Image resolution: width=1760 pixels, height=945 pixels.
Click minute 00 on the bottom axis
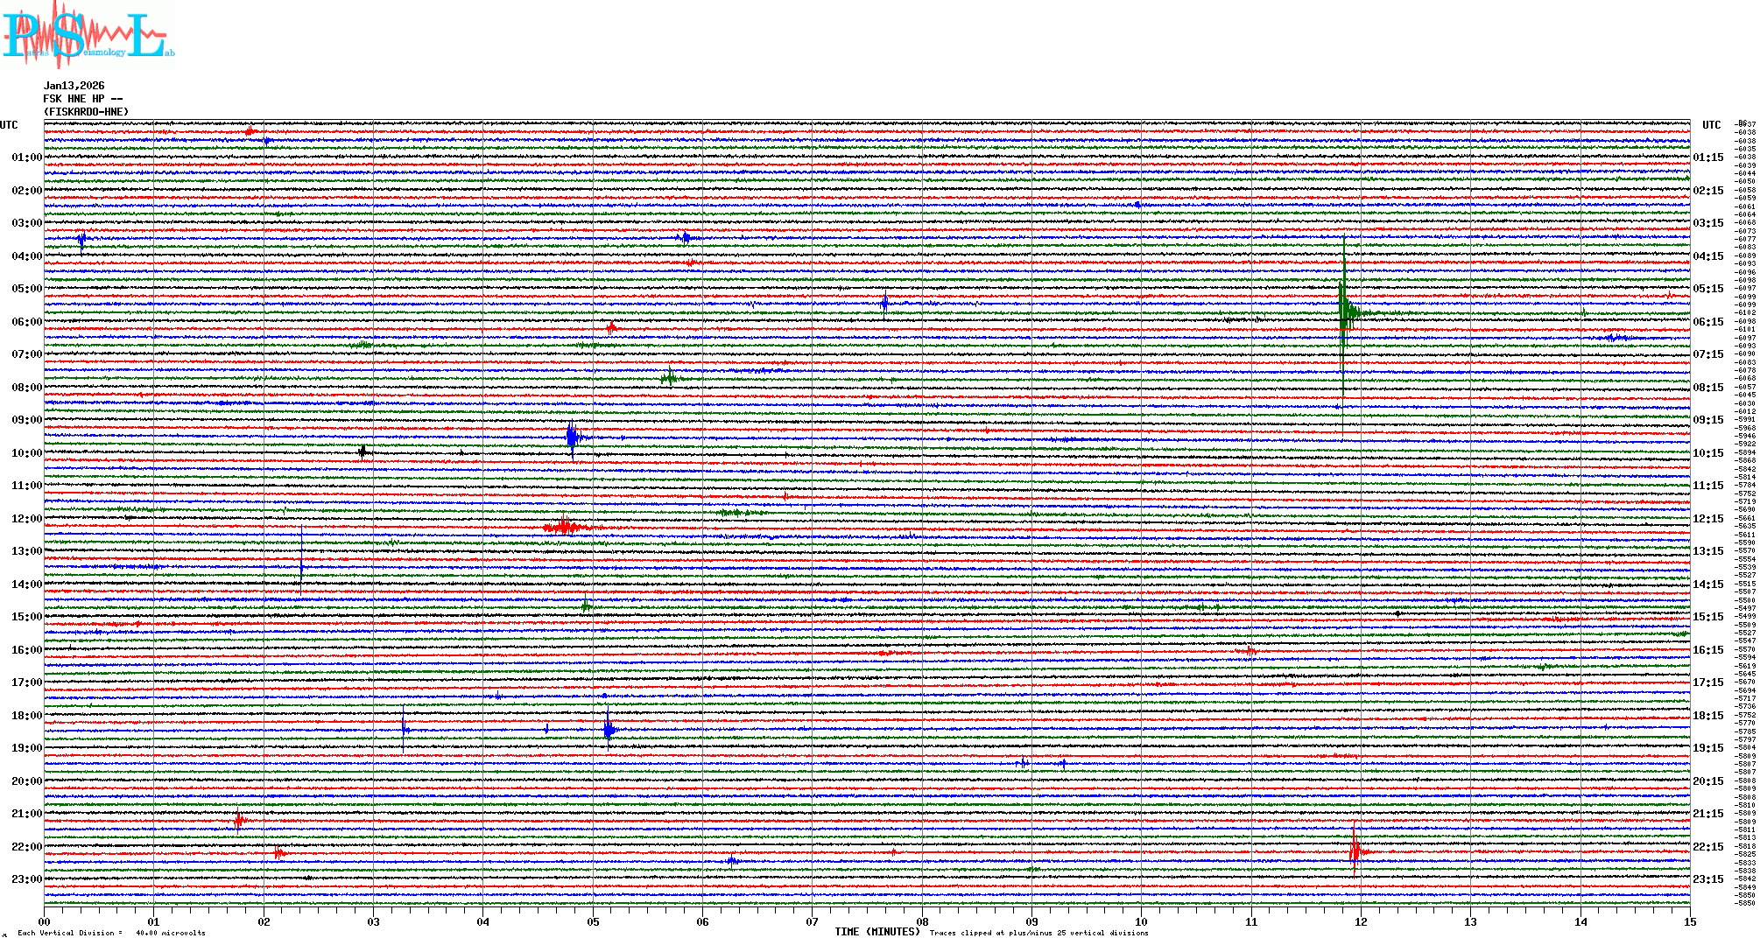coord(45,921)
